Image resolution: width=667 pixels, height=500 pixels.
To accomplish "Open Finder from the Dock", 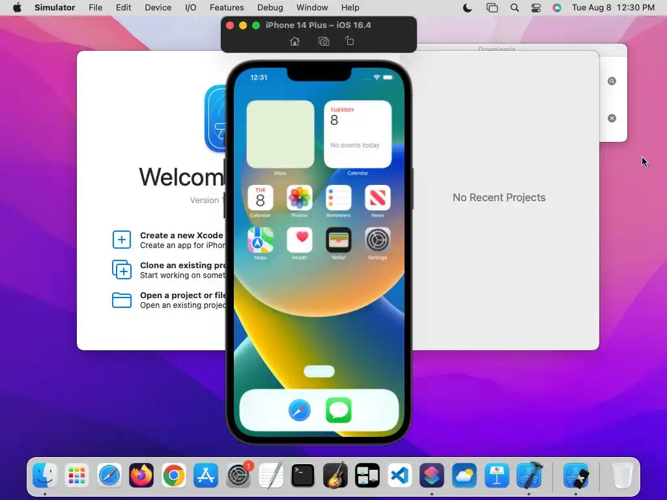I will point(45,475).
